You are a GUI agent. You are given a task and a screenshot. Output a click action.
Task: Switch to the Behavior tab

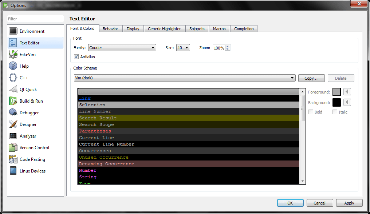click(x=110, y=28)
